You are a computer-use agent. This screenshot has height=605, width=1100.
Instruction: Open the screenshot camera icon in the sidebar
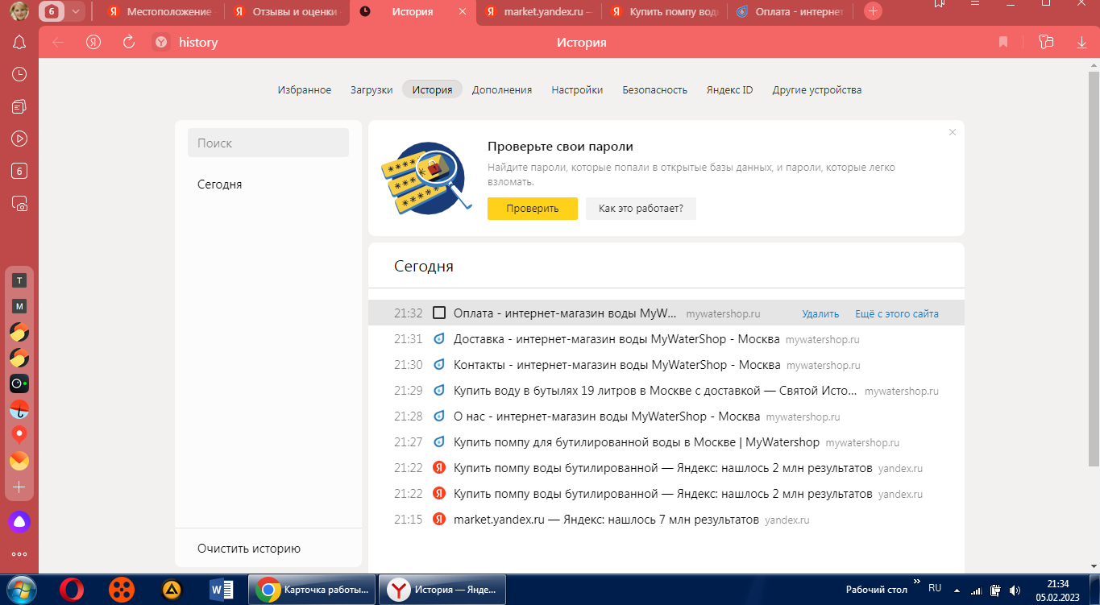(19, 204)
